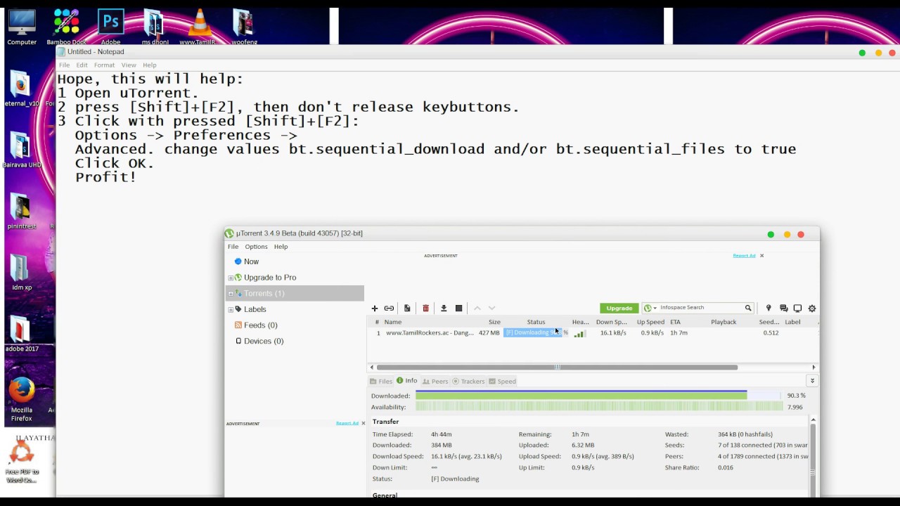The width and height of the screenshot is (900, 506).
Task: Launch Mozilla Firefox from desktop
Action: 22,399
